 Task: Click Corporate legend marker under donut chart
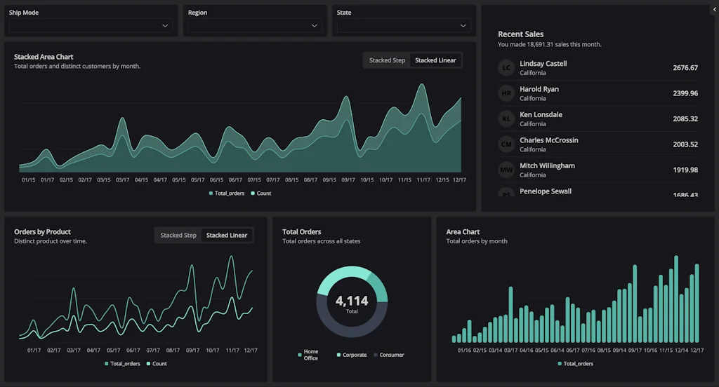(338, 355)
